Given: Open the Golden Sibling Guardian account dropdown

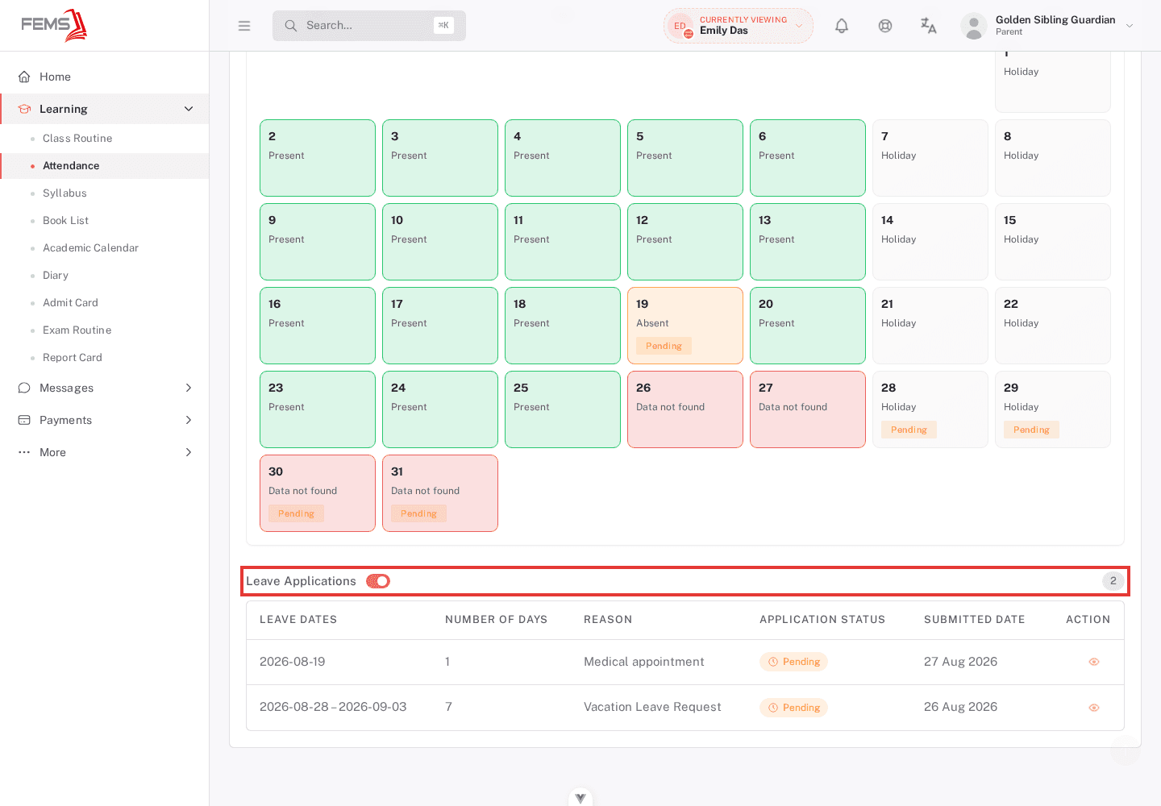Looking at the screenshot, I should click(1048, 26).
